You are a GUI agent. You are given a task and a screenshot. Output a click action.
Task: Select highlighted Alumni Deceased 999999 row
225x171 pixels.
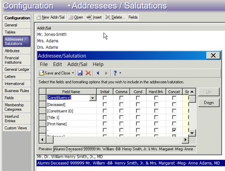tap(130, 163)
